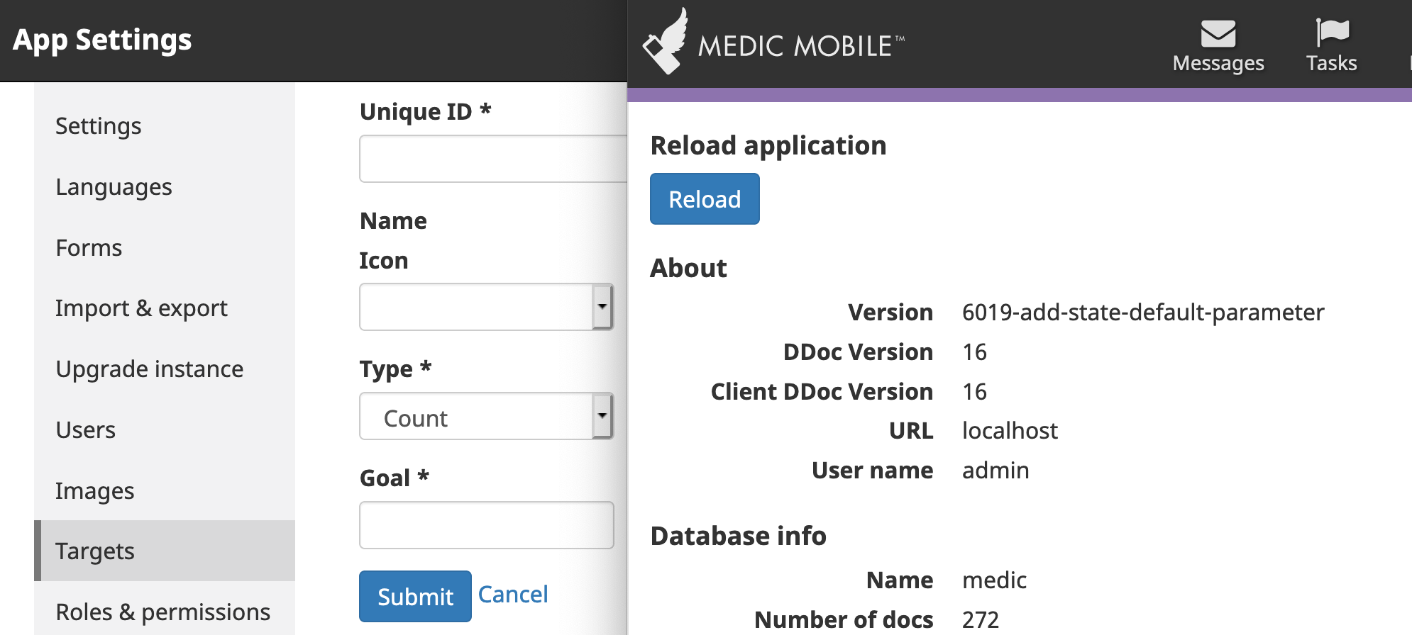The image size is (1412, 635).
Task: Navigate to Users in the sidebar
Action: 165,430
